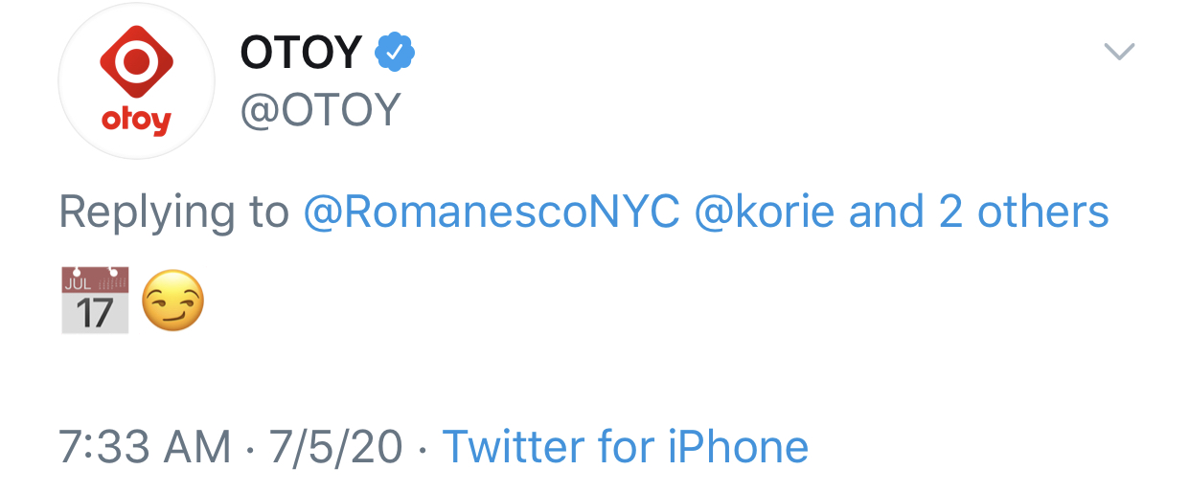Open the @korie mention

coord(764,212)
